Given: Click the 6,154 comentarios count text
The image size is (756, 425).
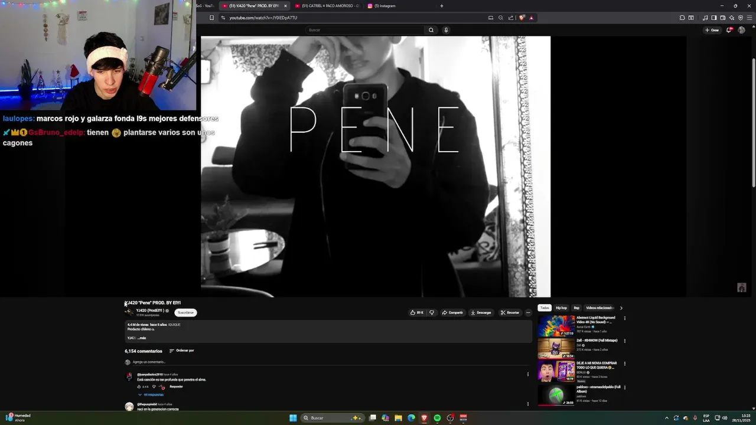Looking at the screenshot, I should (144, 351).
